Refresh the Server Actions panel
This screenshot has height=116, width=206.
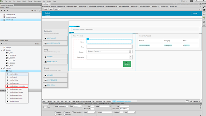pyautogui.click(x=40, y=11)
